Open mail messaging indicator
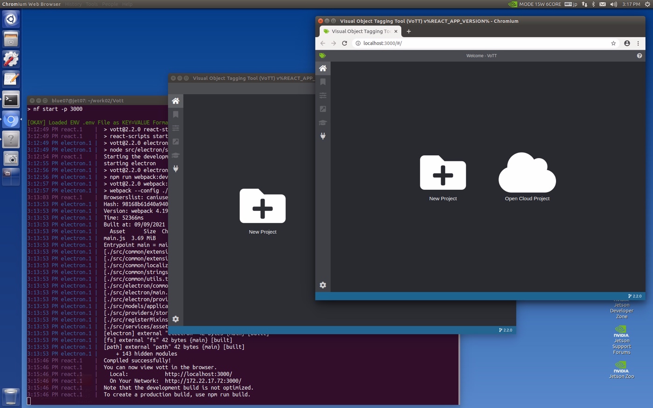Image resolution: width=653 pixels, height=408 pixels. tap(603, 4)
